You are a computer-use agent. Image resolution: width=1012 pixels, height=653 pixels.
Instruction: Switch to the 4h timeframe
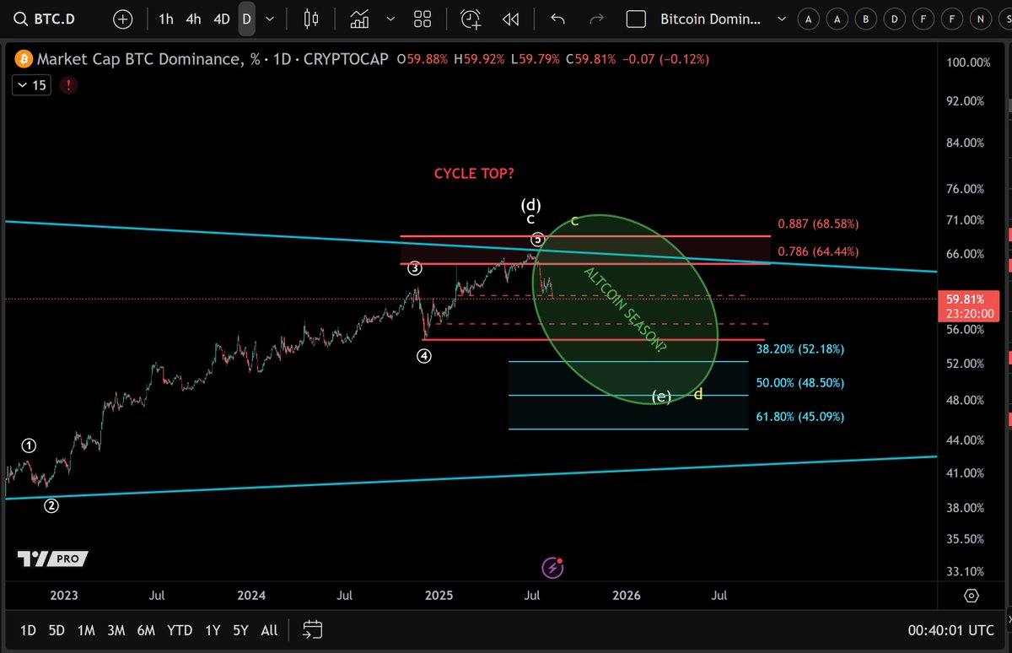[x=193, y=19]
